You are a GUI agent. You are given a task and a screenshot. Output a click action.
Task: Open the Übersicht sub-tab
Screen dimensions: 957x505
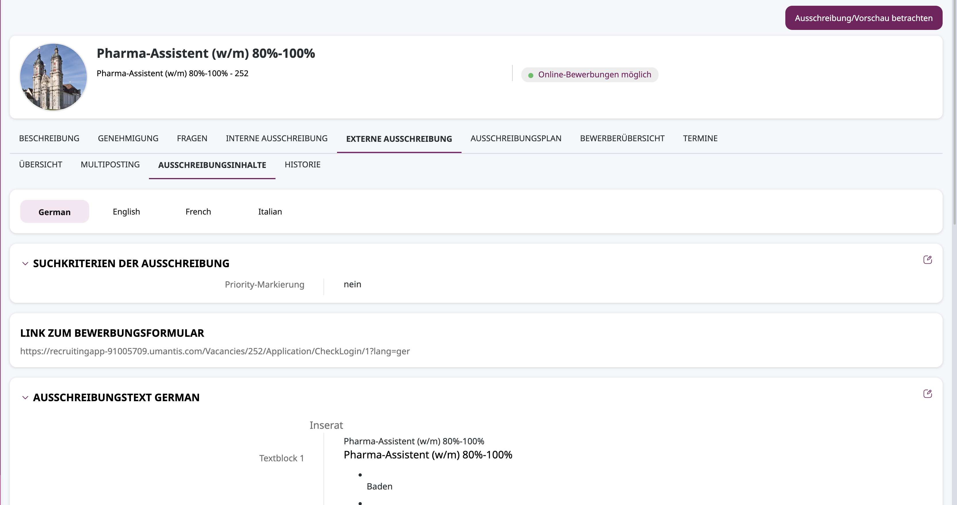[41, 164]
